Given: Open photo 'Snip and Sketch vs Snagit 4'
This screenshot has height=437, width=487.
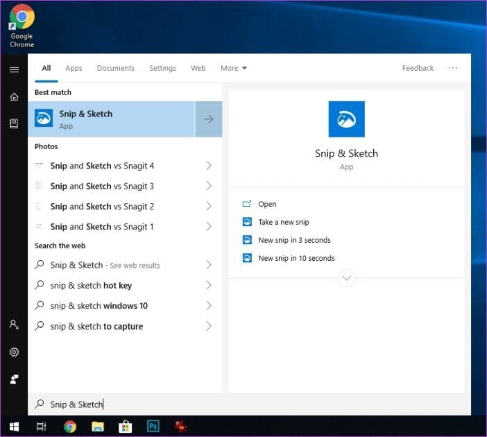Looking at the screenshot, I should 125,166.
